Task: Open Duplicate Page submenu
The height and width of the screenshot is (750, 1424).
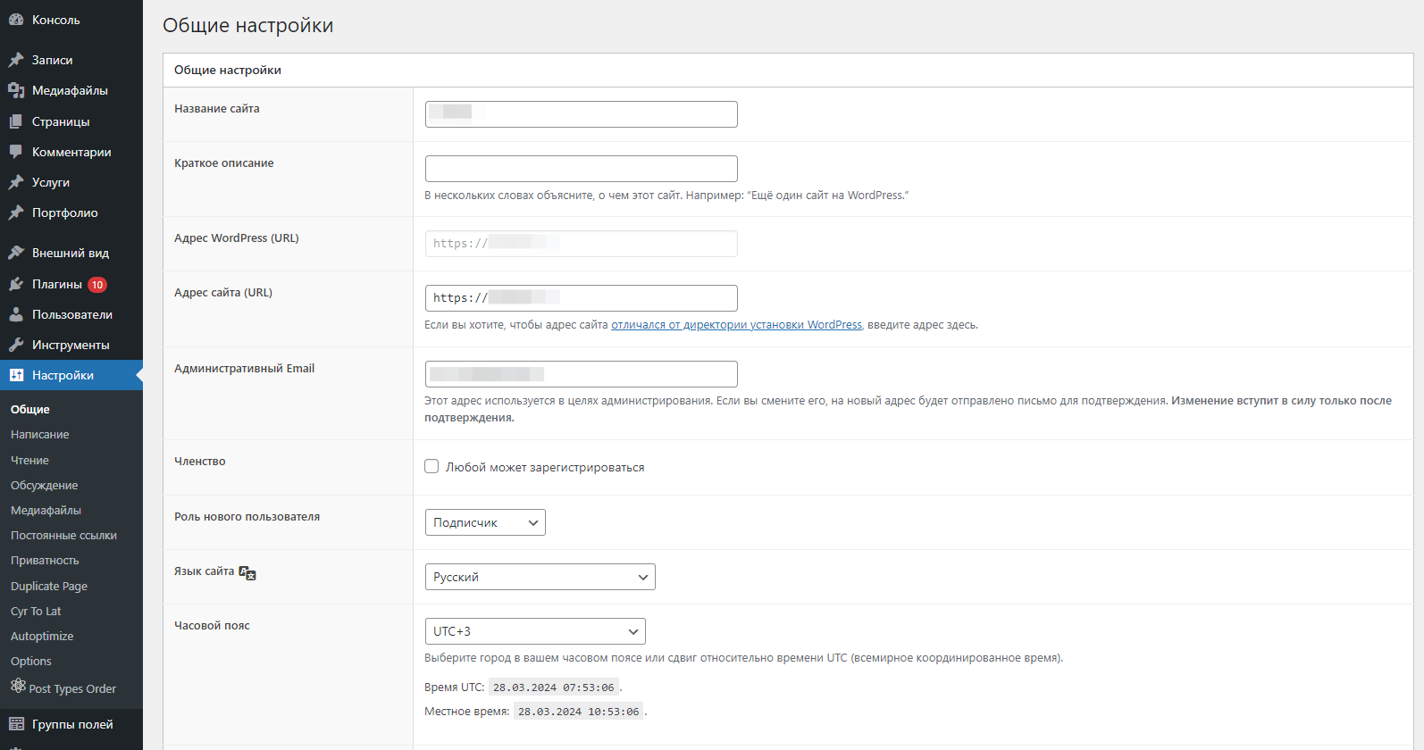Action: click(49, 587)
